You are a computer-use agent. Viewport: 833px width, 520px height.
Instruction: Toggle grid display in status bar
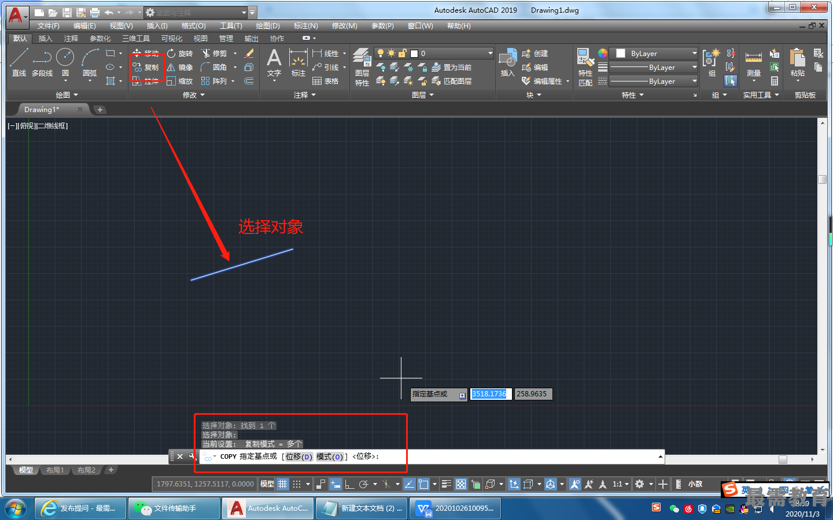click(282, 484)
